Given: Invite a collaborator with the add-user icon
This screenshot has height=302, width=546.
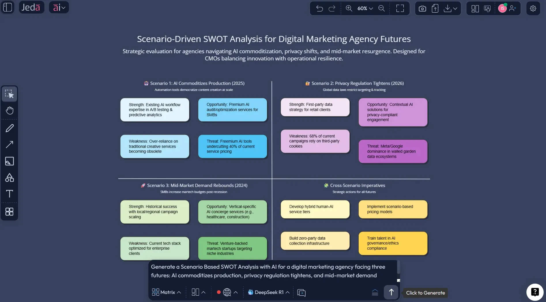Looking at the screenshot, I should [x=513, y=8].
